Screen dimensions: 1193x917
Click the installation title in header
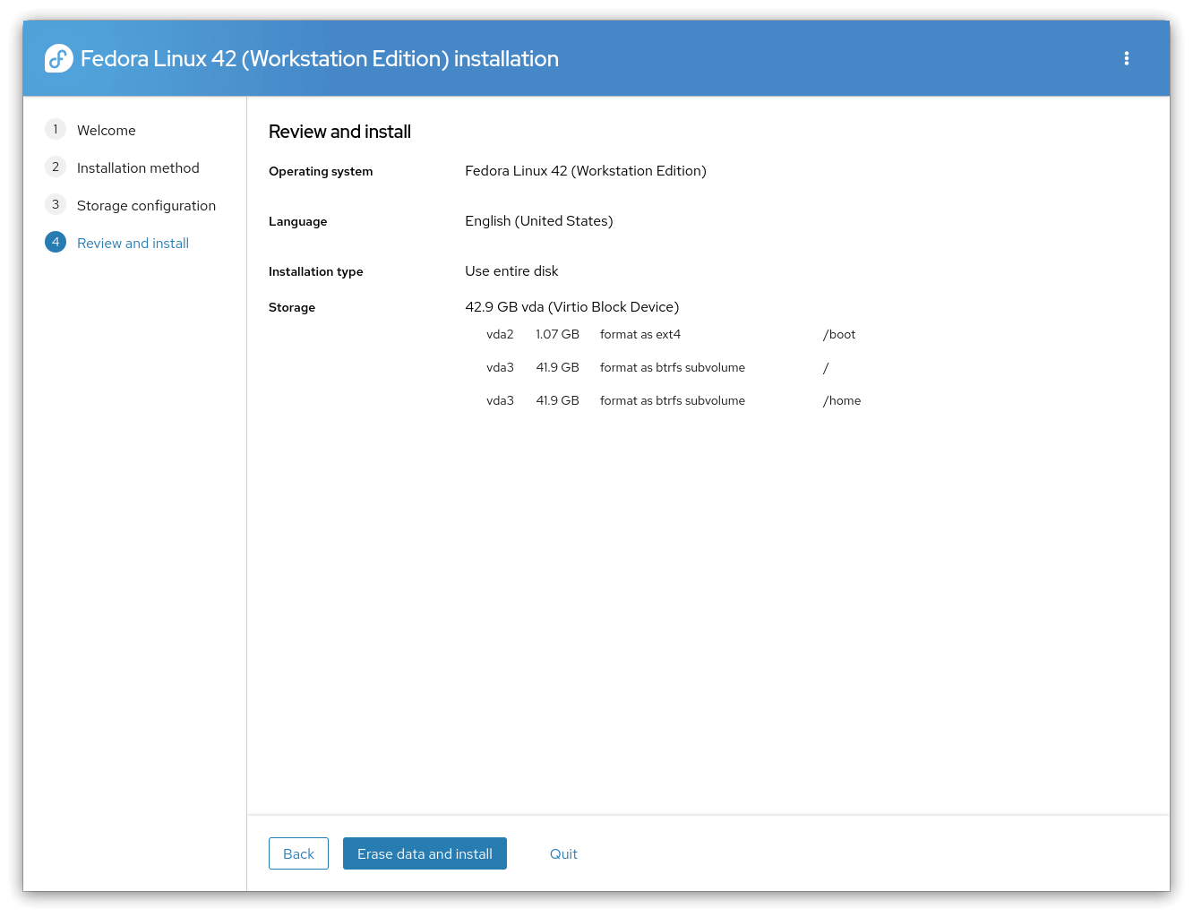click(x=320, y=59)
